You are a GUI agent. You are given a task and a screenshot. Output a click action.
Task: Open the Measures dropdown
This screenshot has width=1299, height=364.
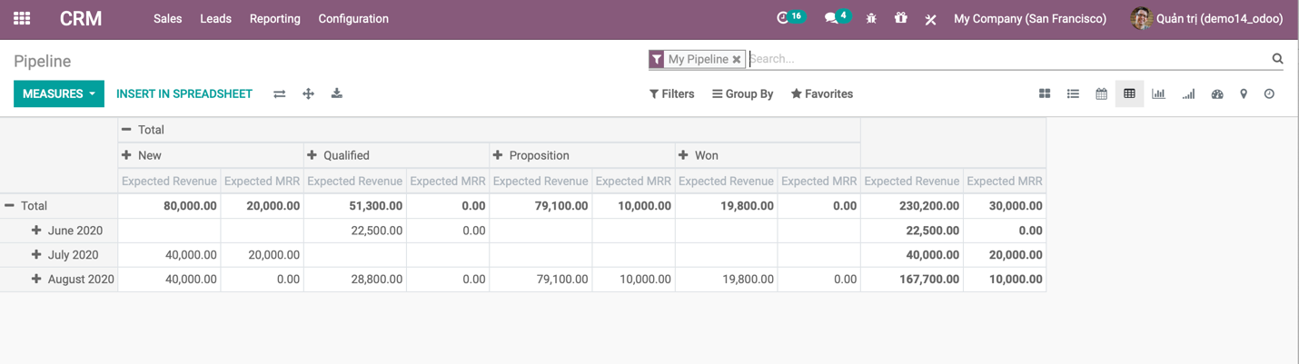tap(59, 94)
